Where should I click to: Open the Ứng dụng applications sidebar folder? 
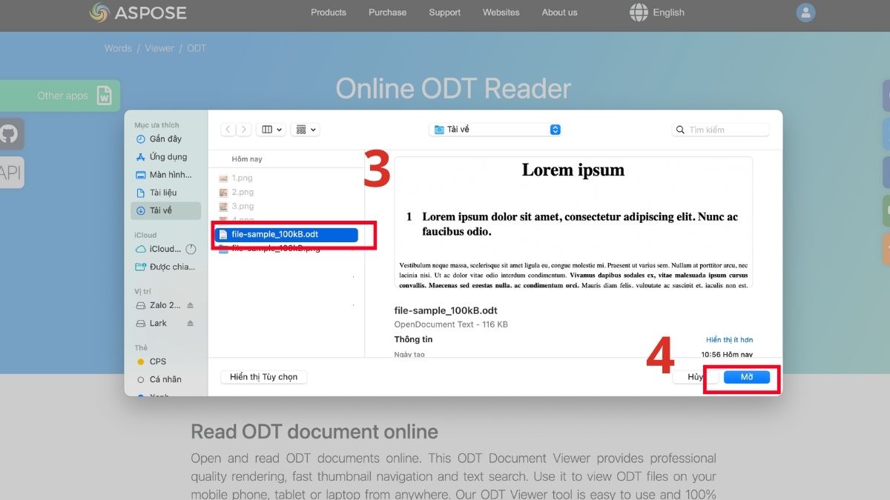tap(161, 157)
